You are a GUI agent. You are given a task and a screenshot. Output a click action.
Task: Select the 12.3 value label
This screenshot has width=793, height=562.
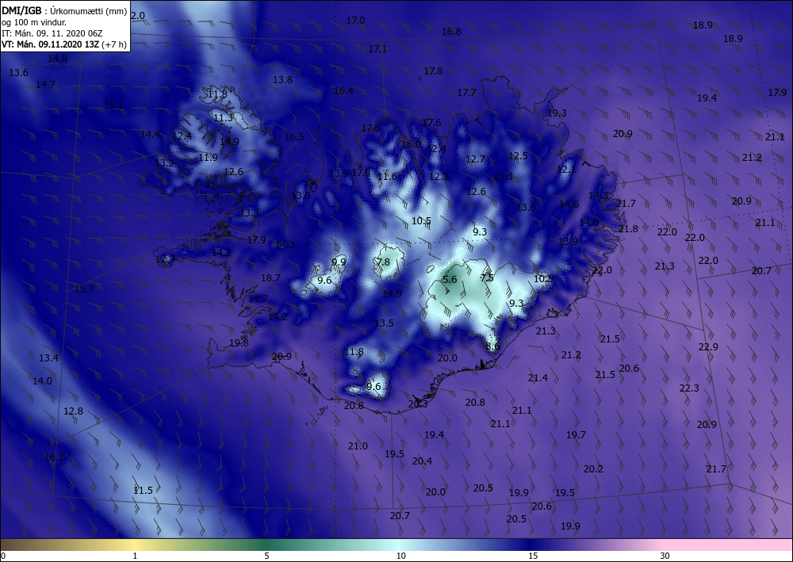point(439,177)
